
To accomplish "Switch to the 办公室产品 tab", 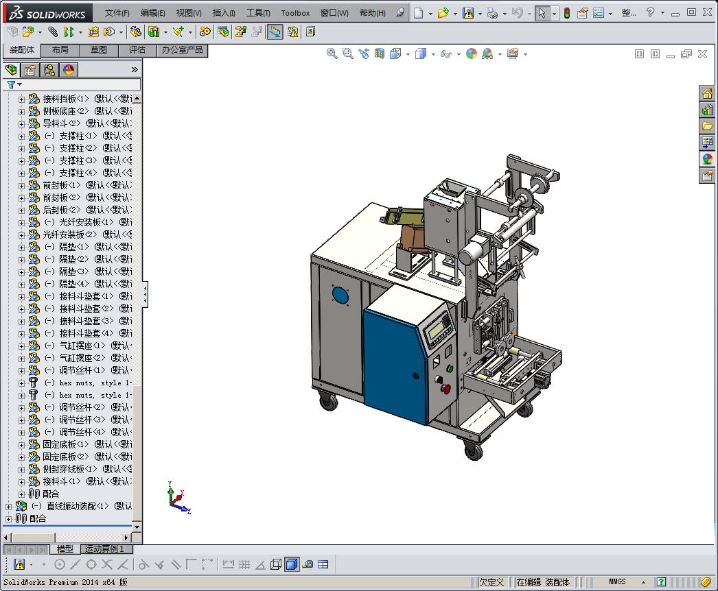I will (183, 50).
